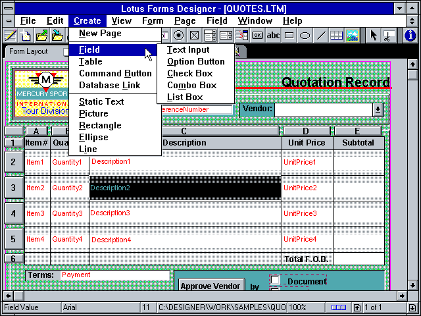Screen dimensions: 421x316
Task: Click the new form toolbar icon
Action: point(26,35)
